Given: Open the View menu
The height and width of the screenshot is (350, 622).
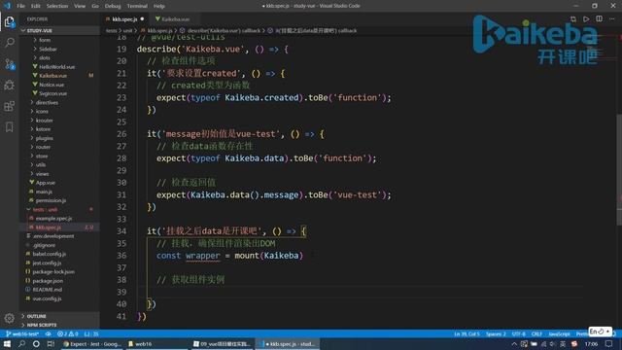Looking at the screenshot, I should coord(80,6).
